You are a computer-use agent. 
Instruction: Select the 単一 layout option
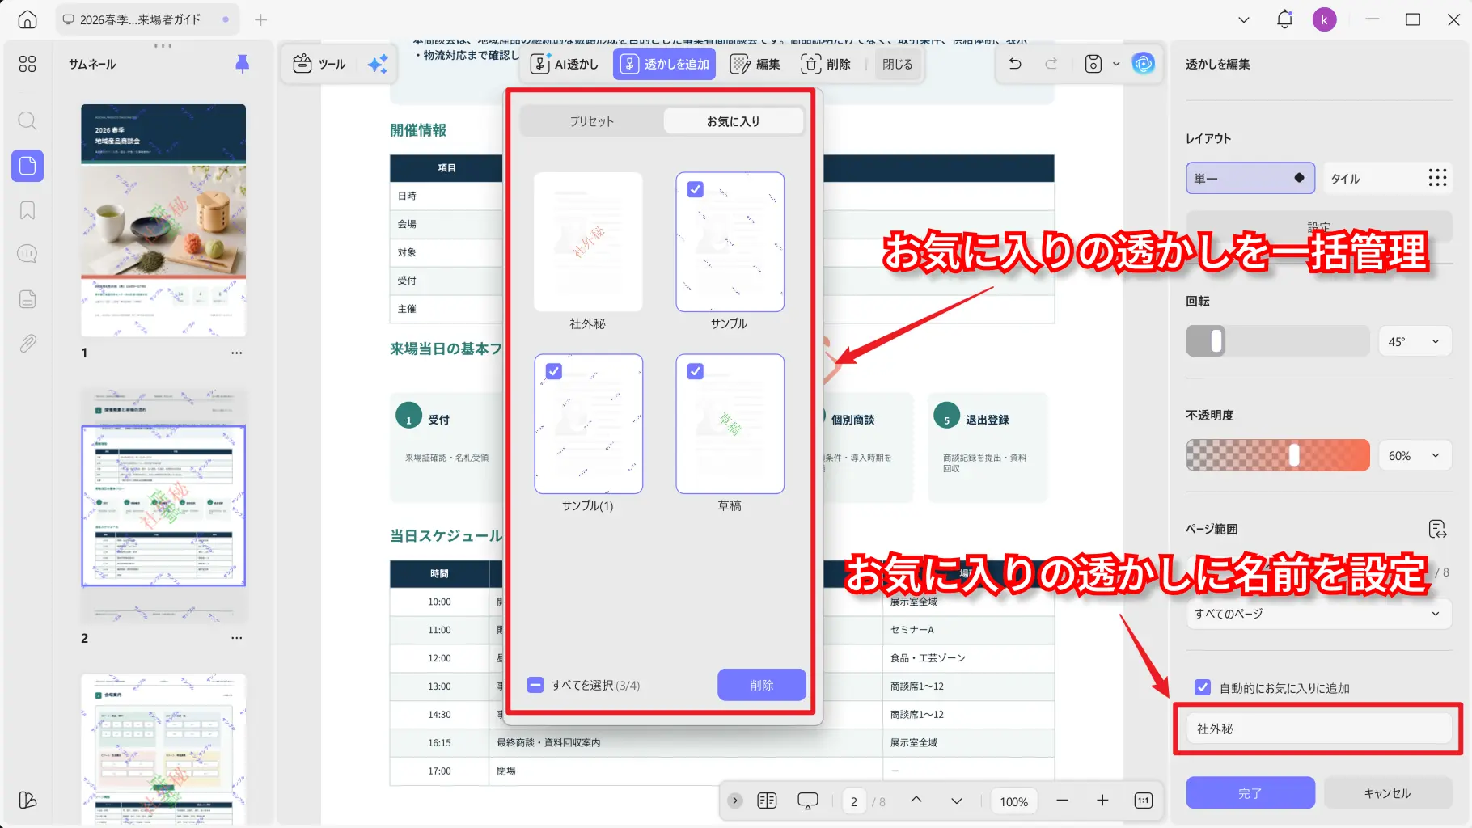(1250, 178)
